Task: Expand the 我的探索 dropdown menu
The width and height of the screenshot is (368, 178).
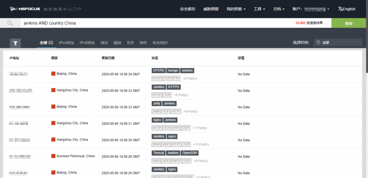Action: 236,9
